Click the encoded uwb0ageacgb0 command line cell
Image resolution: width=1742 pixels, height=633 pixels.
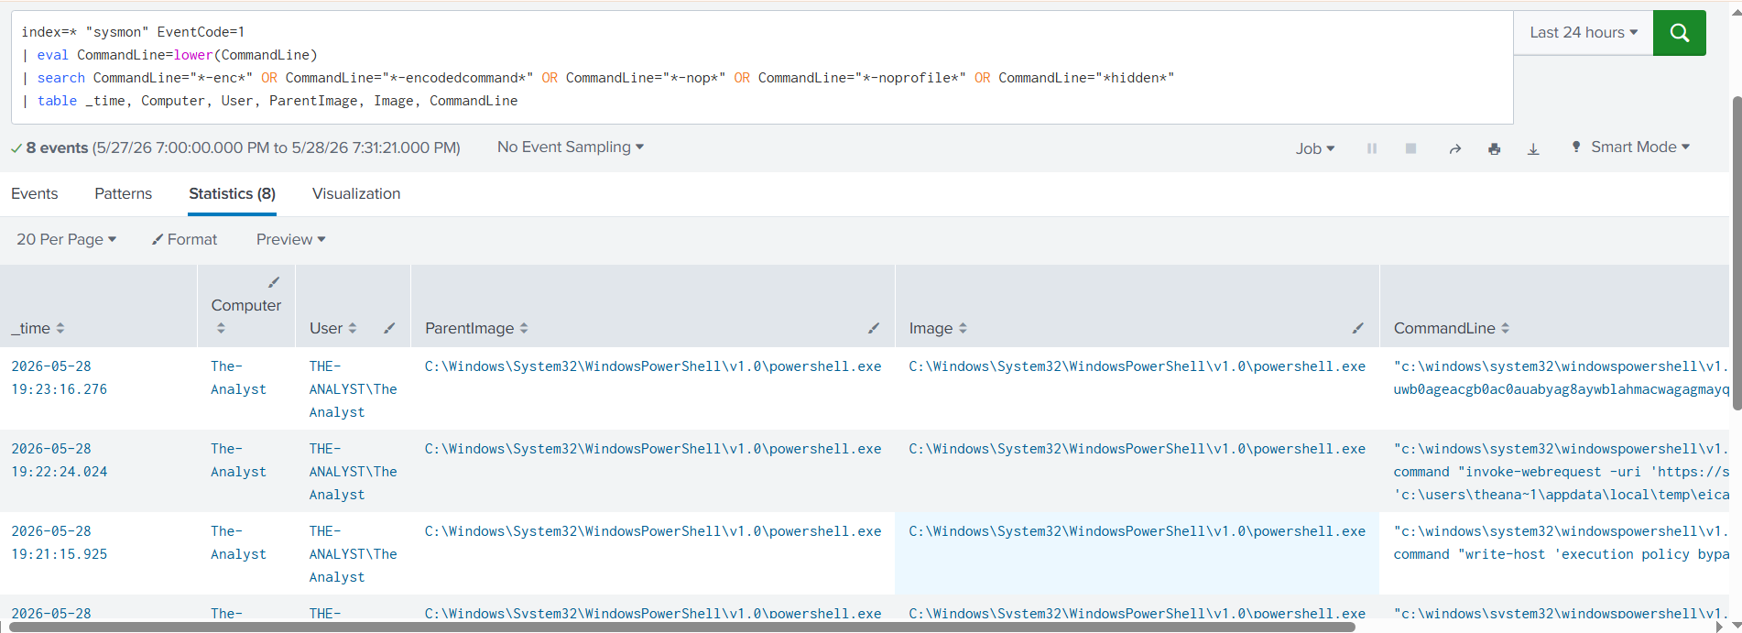tap(1561, 377)
